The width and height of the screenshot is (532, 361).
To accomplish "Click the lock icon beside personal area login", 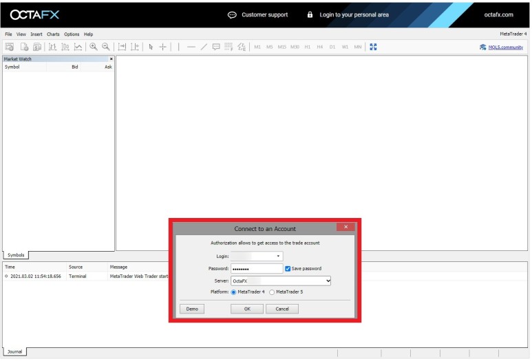I will pos(310,14).
